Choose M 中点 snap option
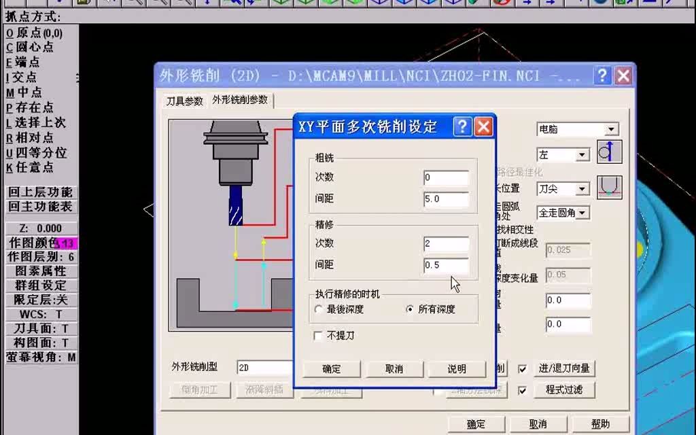Image resolution: width=696 pixels, height=435 pixels. point(24,92)
